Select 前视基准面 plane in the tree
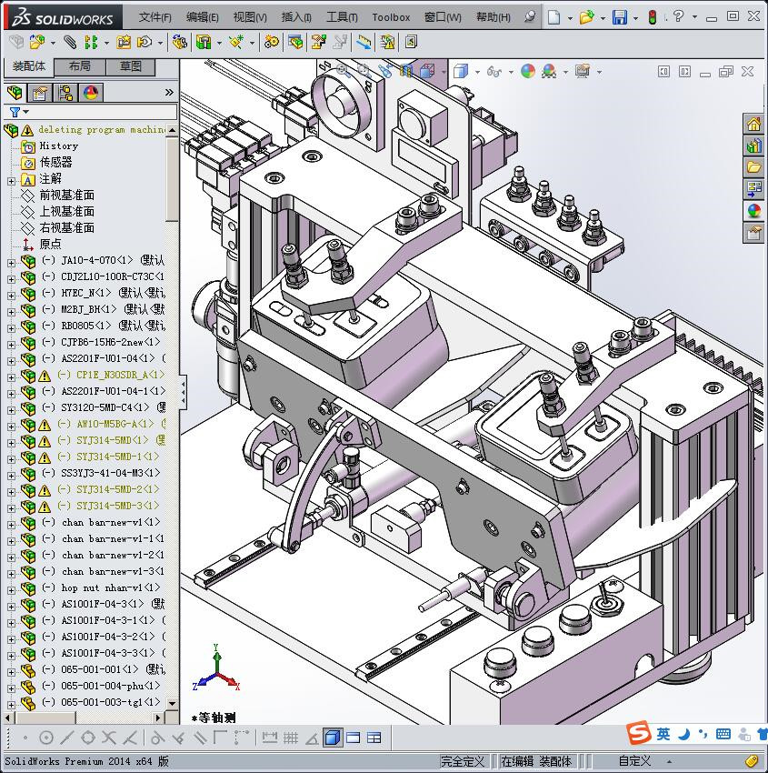The height and width of the screenshot is (773, 768). pos(66,195)
